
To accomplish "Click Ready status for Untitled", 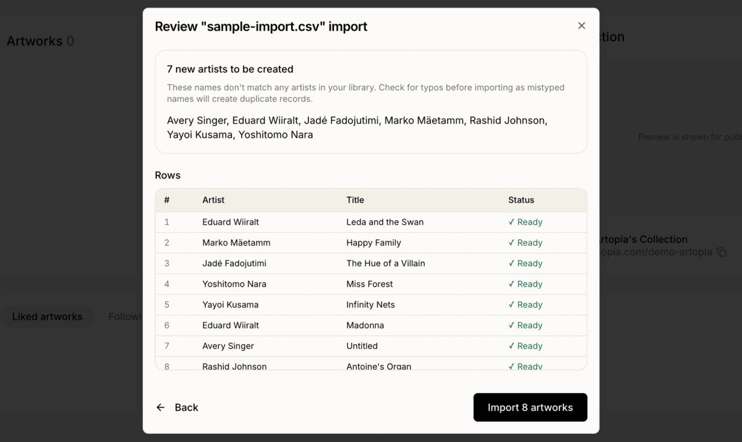I will [x=525, y=346].
